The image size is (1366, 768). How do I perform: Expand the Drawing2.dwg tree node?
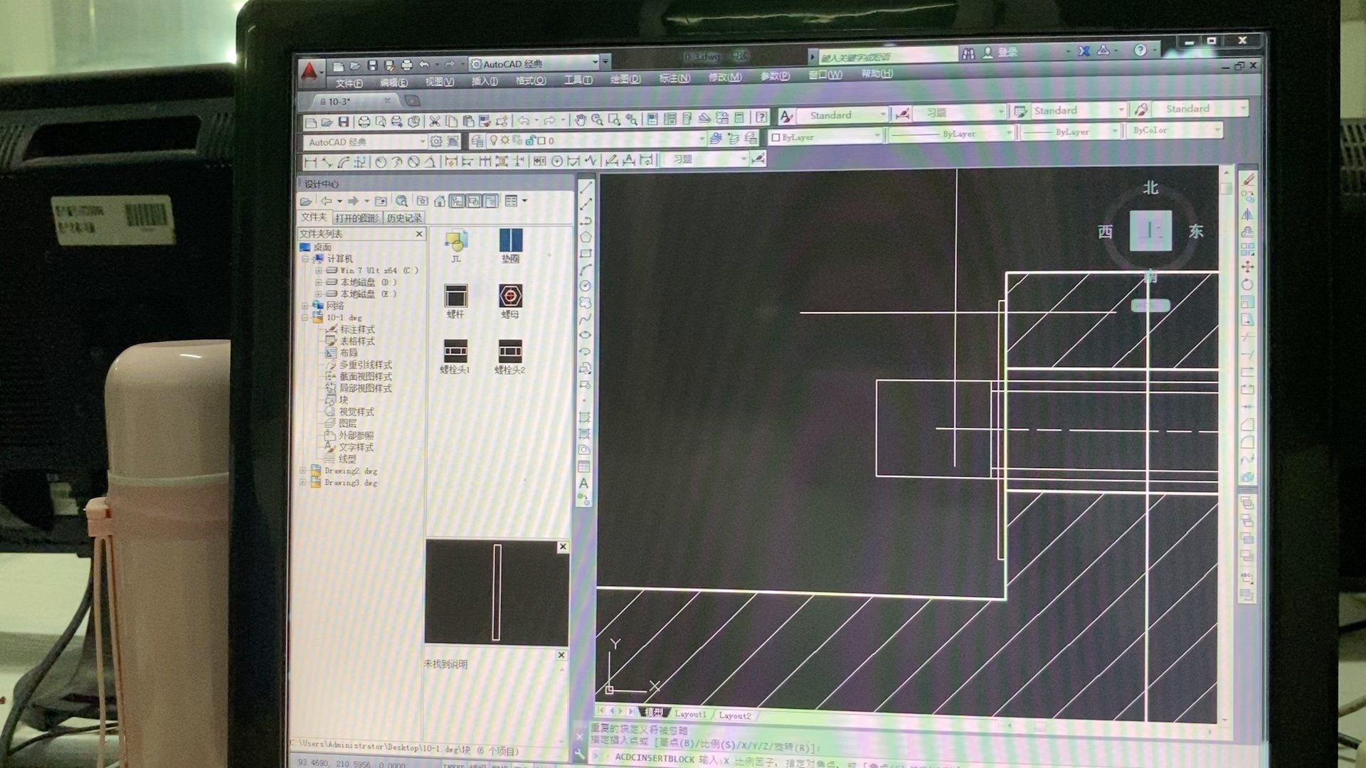(303, 471)
